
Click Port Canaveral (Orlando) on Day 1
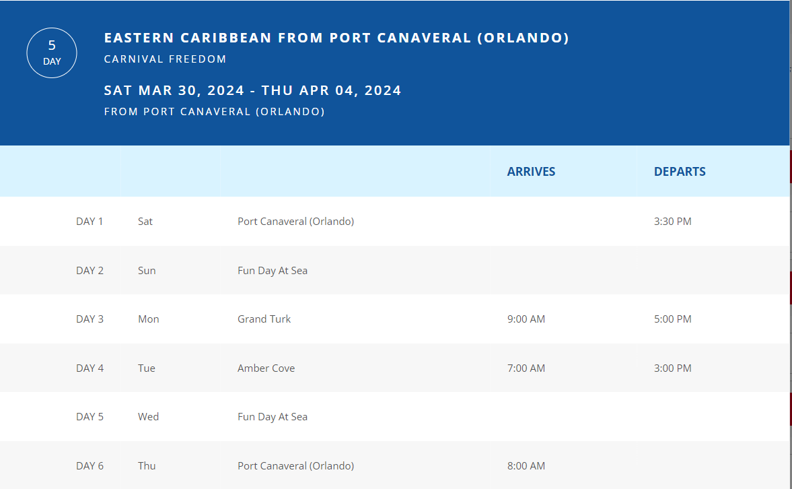pyautogui.click(x=295, y=222)
